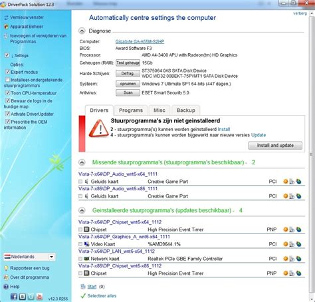Switch to the Drivers tab
The width and height of the screenshot is (315, 302).
tap(99, 110)
